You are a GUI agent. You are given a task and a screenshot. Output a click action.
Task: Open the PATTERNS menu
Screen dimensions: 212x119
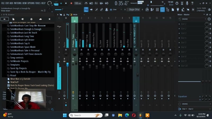coord(18,3)
